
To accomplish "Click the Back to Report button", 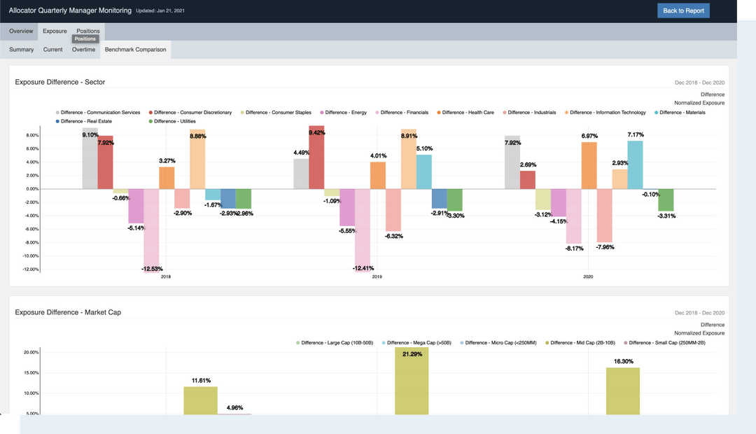I will [x=682, y=10].
